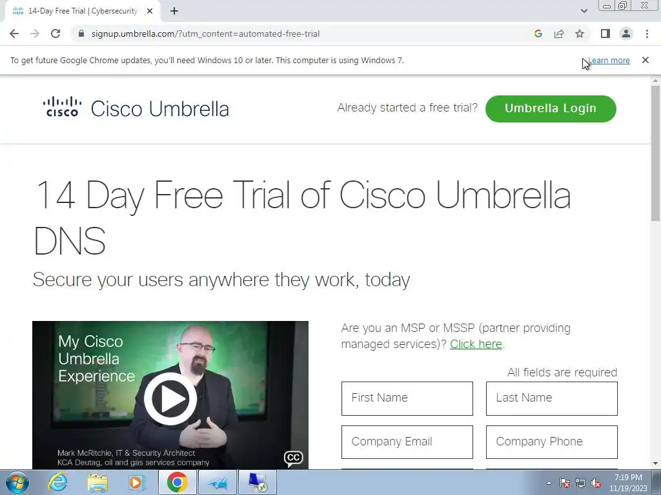The image size is (661, 495).
Task: Bookmark this page with the star icon
Action: click(580, 34)
